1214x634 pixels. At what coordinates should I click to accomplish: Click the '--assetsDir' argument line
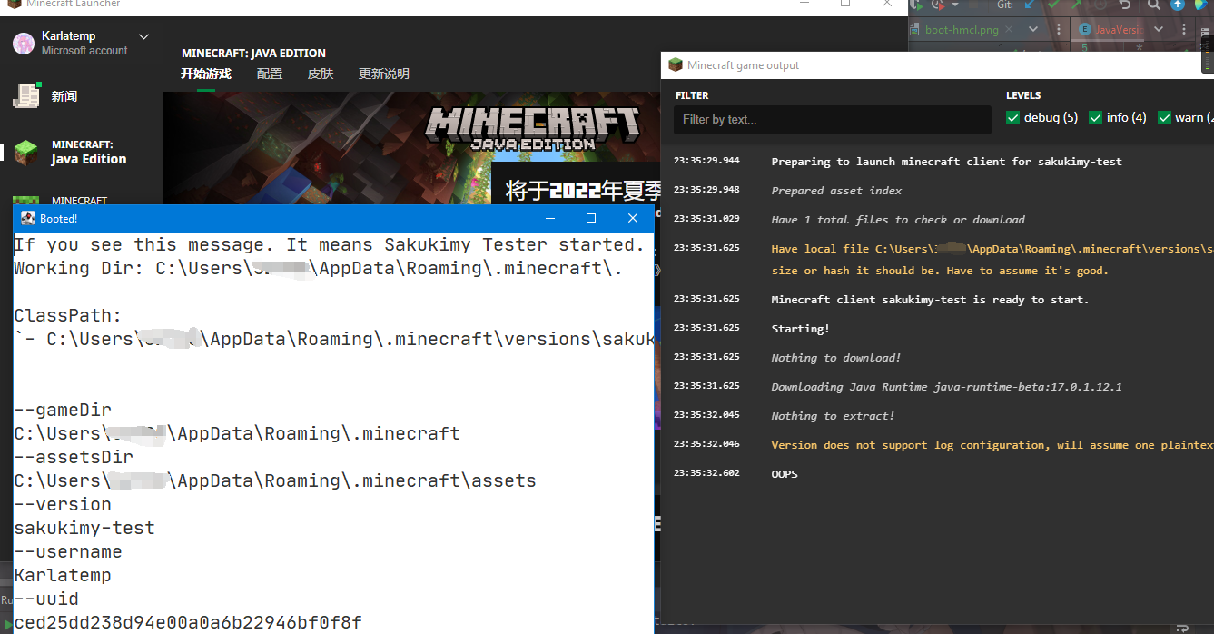[74, 457]
